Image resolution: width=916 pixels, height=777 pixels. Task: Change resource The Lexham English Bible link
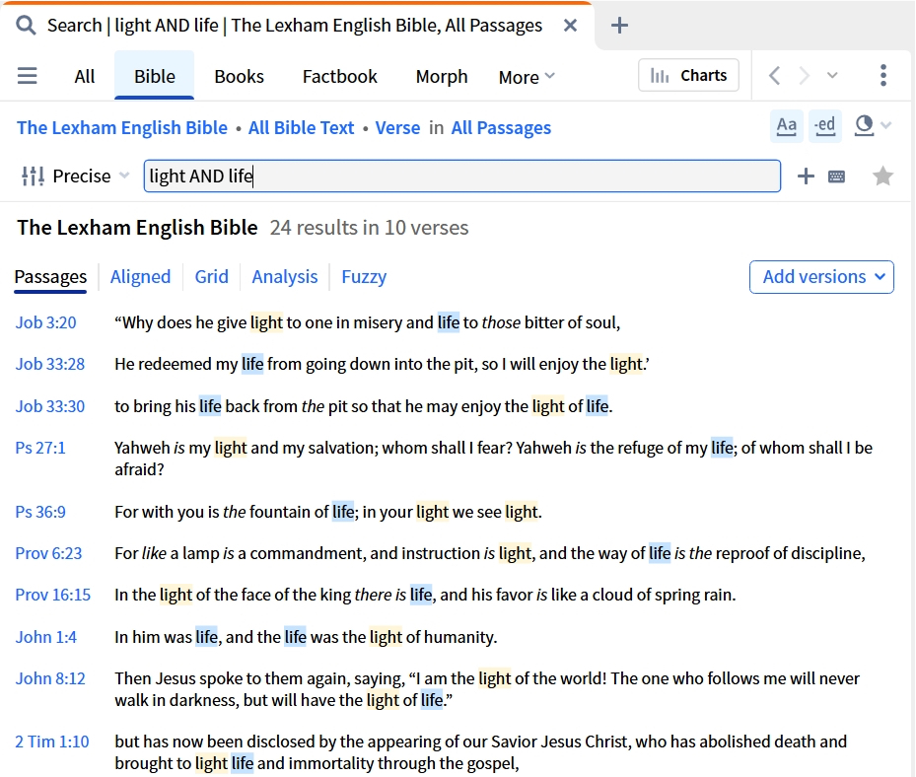coord(122,128)
